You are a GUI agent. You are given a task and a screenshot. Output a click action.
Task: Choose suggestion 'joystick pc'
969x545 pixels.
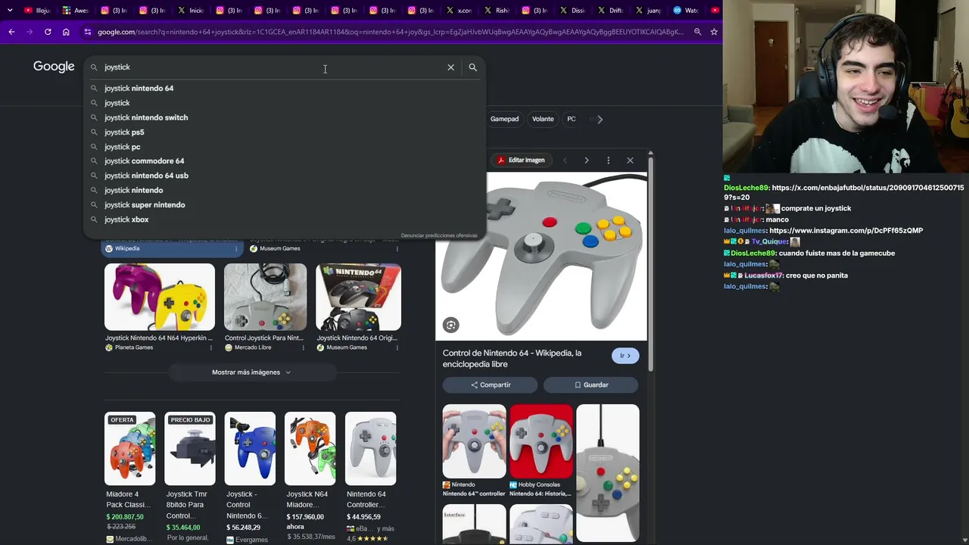click(x=284, y=147)
